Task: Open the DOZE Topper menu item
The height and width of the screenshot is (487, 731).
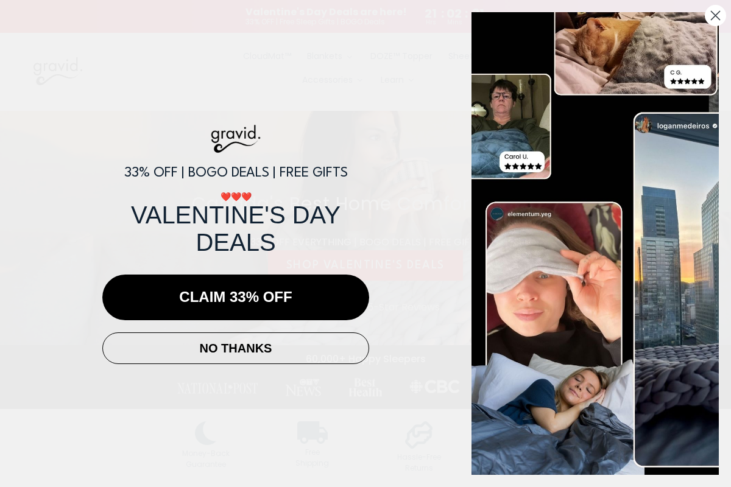Action: click(401, 56)
